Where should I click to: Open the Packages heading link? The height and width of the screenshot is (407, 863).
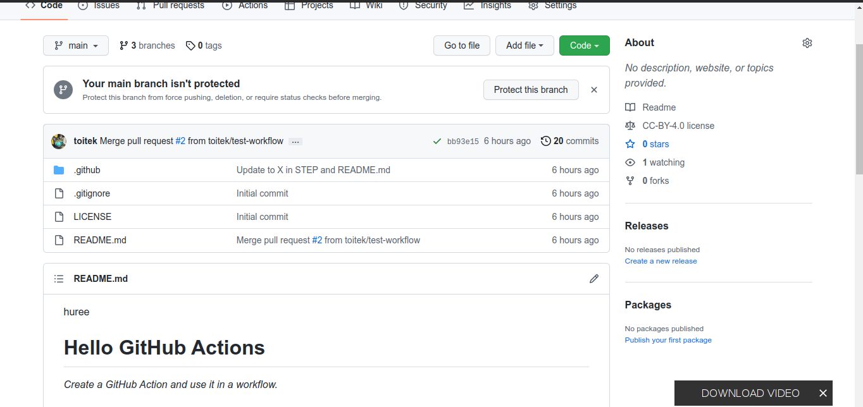pyautogui.click(x=648, y=305)
